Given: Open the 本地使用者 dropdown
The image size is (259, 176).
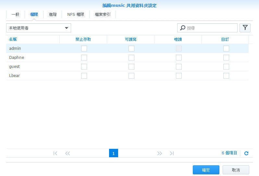Looking at the screenshot, I should (x=39, y=28).
